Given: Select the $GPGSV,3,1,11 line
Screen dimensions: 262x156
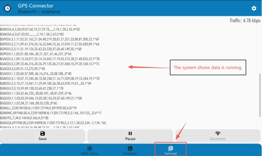Looking at the screenshot, I should click(49, 39).
